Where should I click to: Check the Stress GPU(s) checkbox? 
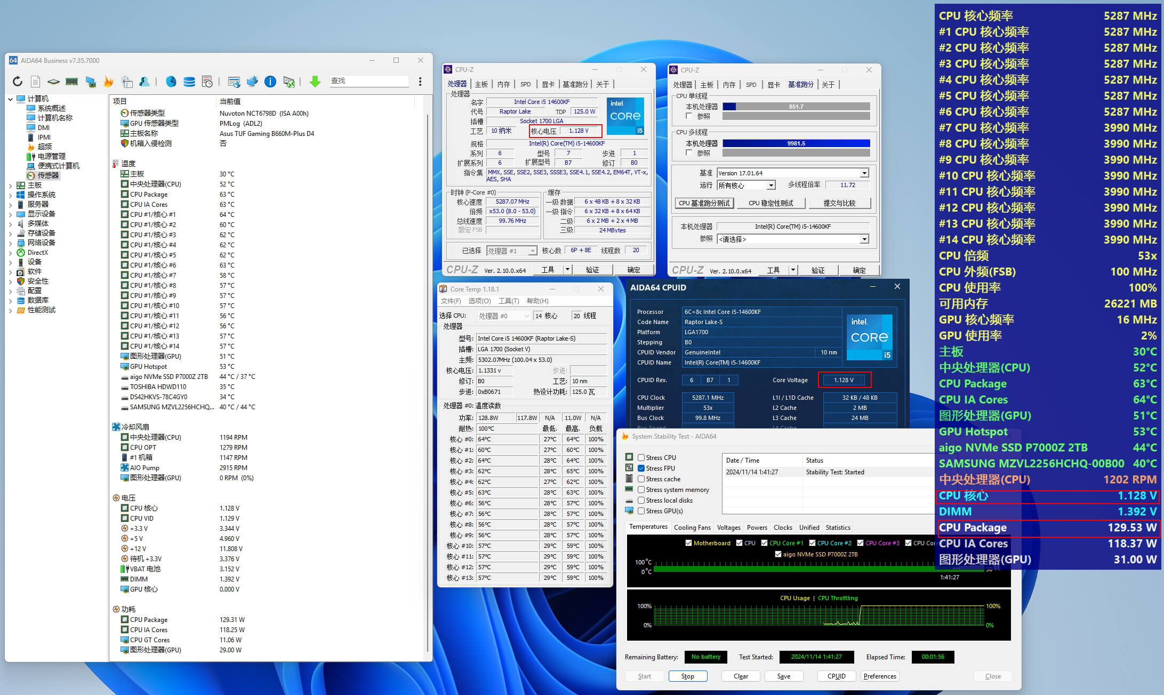[641, 511]
